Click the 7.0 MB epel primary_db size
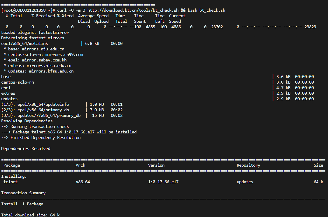This screenshot has width=328, height=217. pyautogui.click(x=97, y=110)
